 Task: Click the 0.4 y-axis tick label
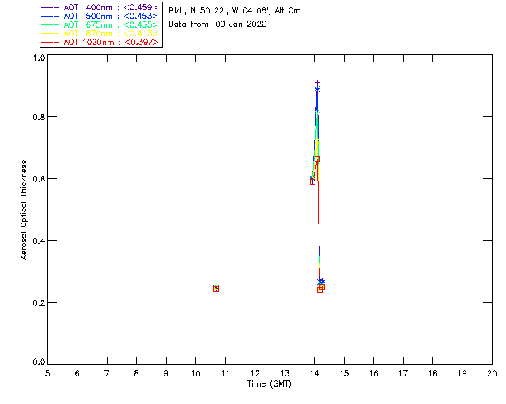click(x=39, y=241)
